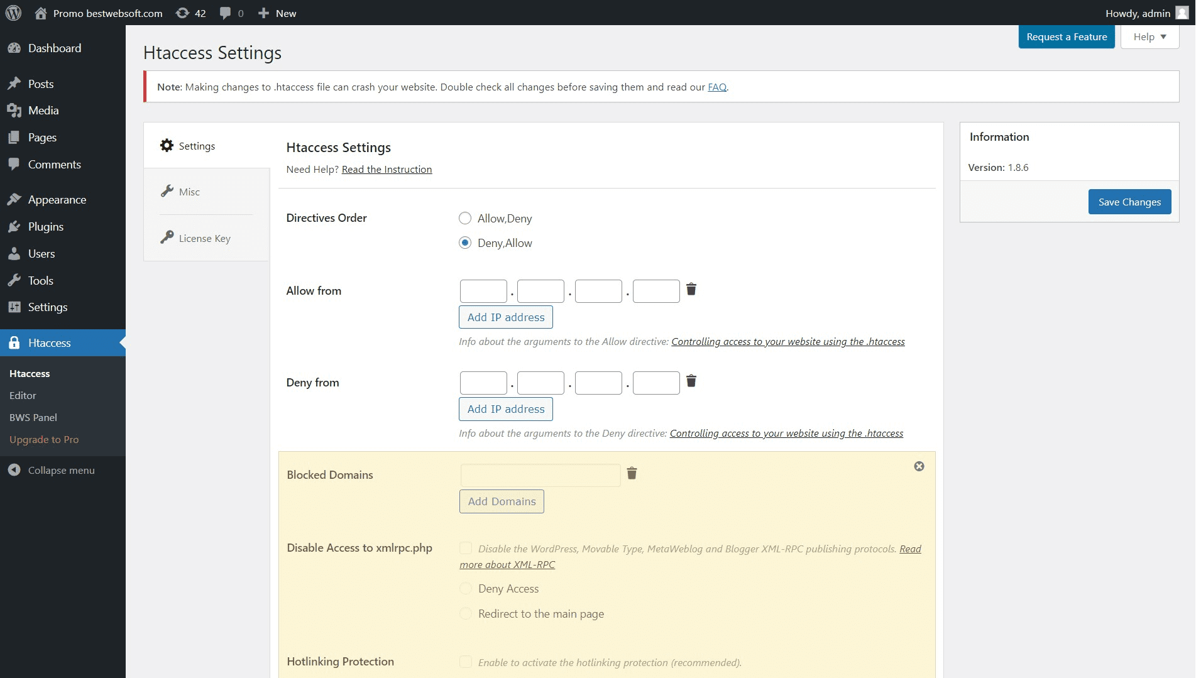1196x678 pixels.
Task: Select the Allow,Deny directive order
Action: point(465,218)
